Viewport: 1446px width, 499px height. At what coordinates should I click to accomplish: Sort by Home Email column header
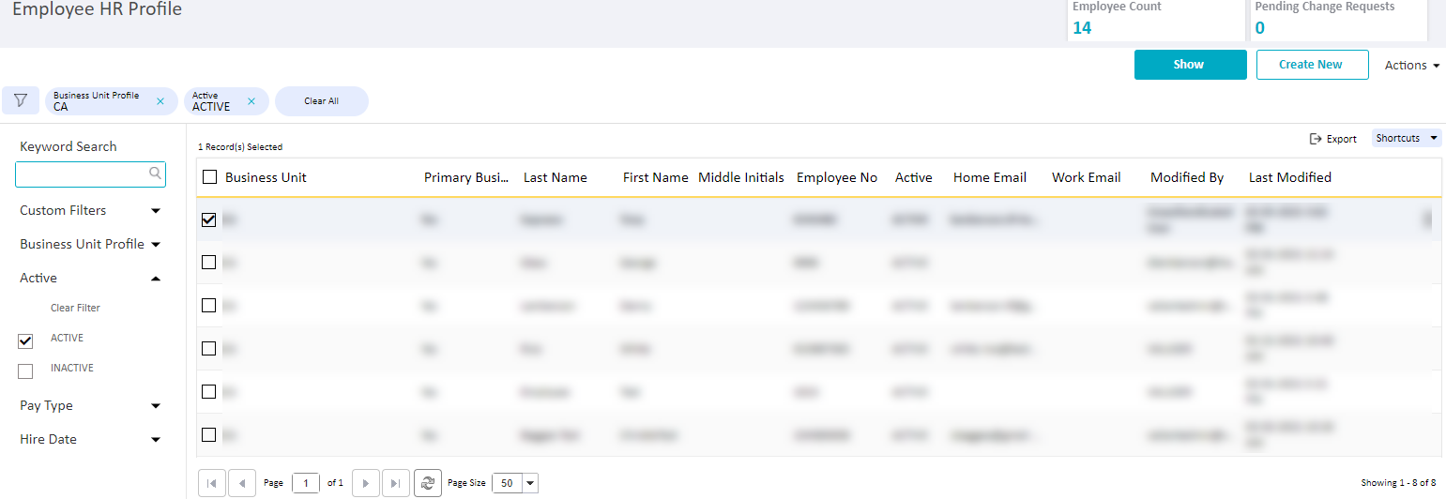(x=989, y=177)
